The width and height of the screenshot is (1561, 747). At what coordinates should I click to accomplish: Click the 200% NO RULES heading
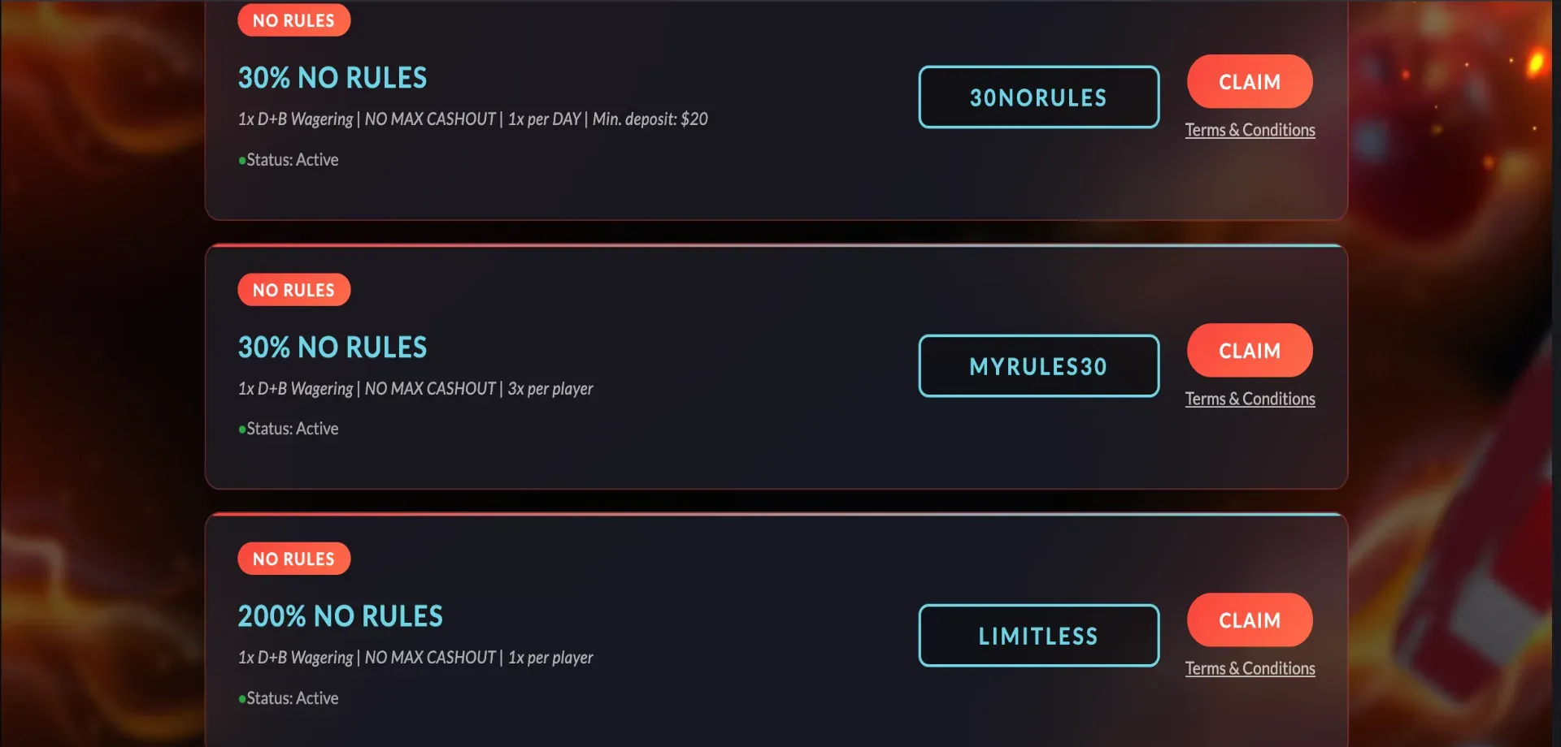340,616
